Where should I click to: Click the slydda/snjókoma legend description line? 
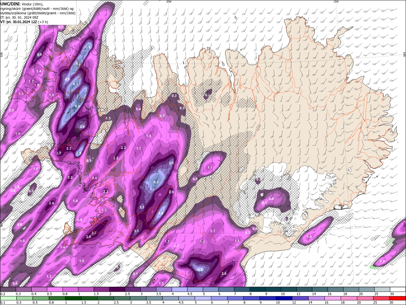(38, 13)
